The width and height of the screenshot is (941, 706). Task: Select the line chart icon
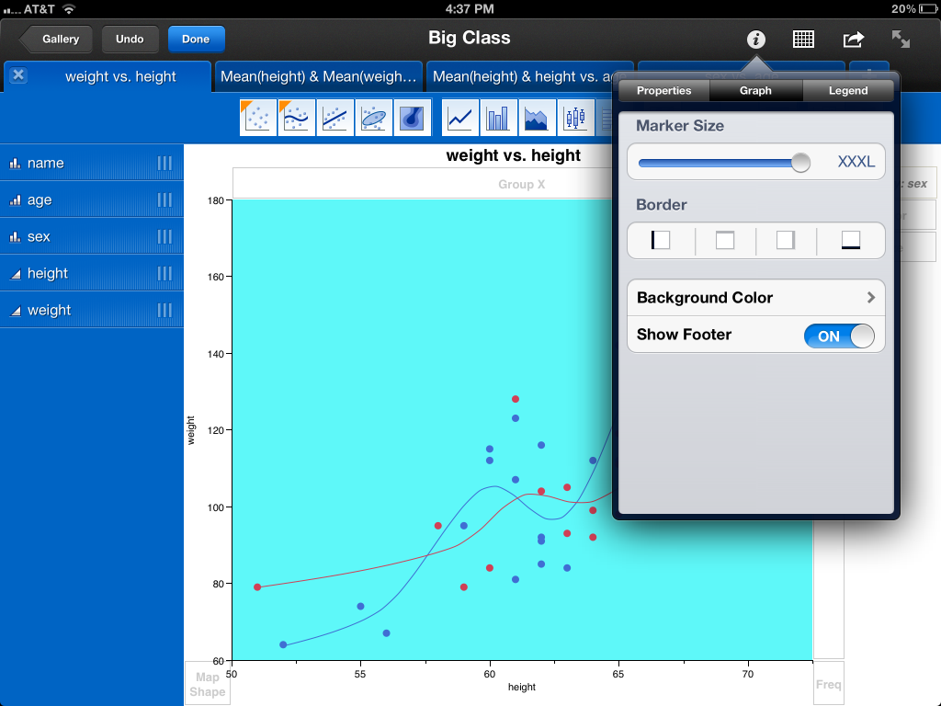coord(460,118)
